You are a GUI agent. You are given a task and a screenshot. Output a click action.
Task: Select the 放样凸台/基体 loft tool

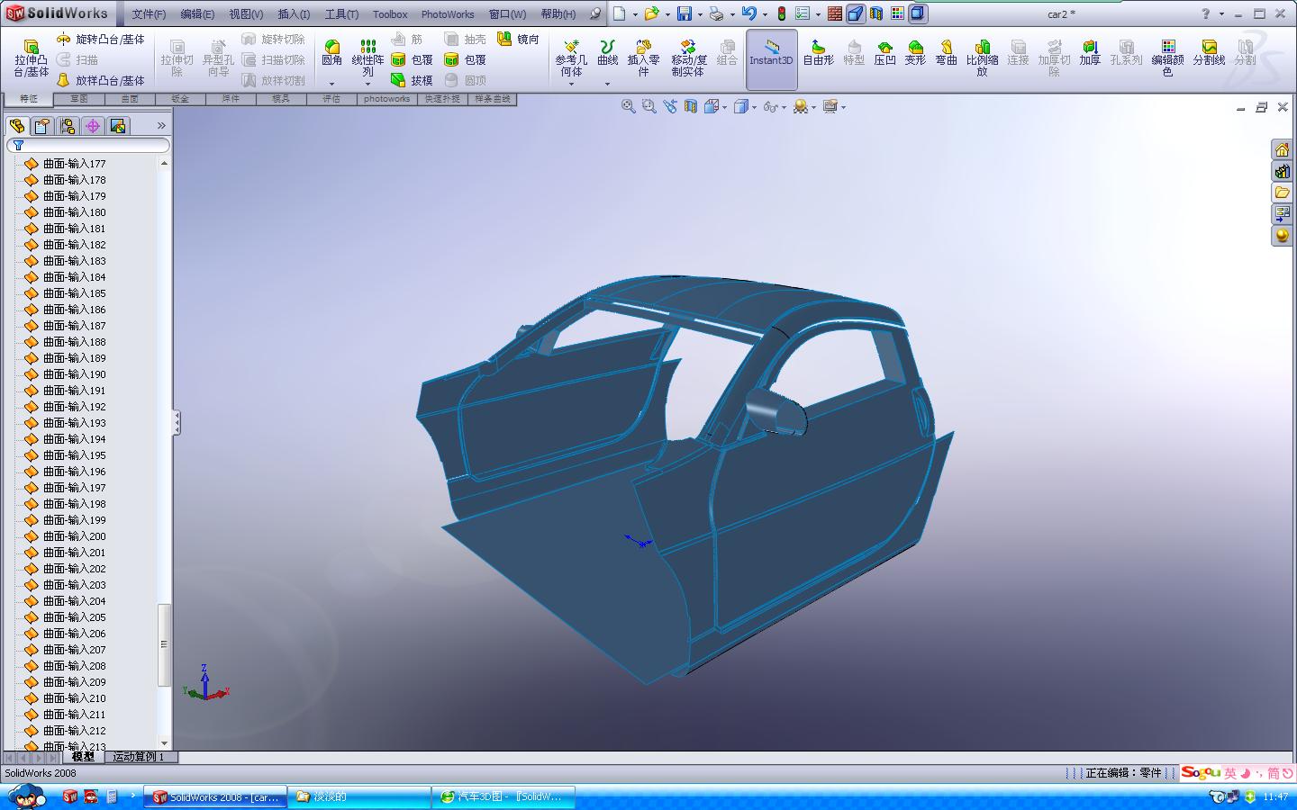(100, 80)
